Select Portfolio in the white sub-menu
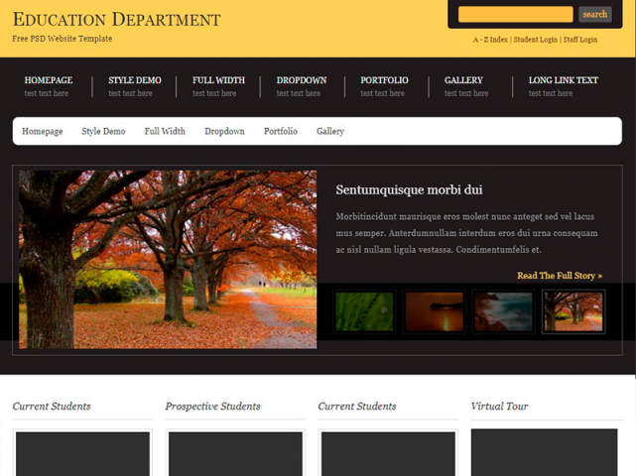 (280, 131)
